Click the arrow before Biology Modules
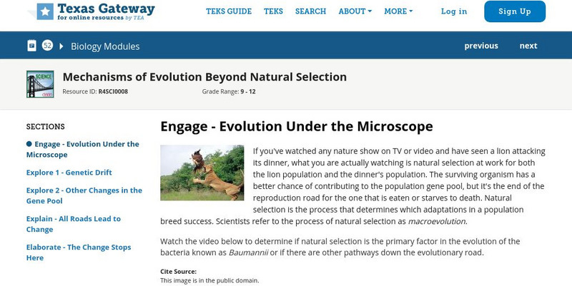The height and width of the screenshot is (286, 572). [x=62, y=46]
